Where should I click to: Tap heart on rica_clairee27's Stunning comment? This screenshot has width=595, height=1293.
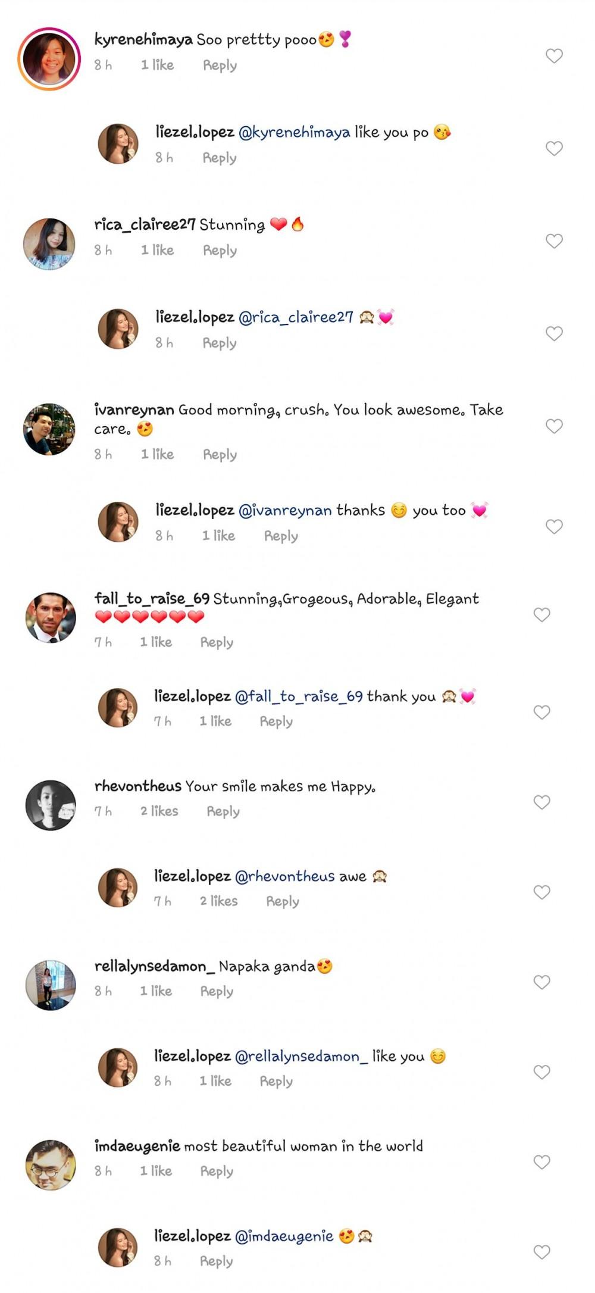click(554, 241)
